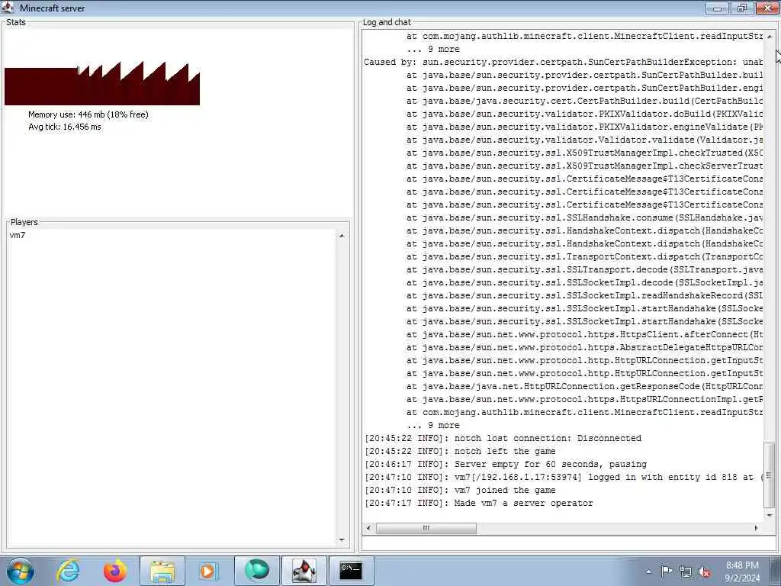
Task: Click 'notch left the game' log line
Action: tap(460, 452)
